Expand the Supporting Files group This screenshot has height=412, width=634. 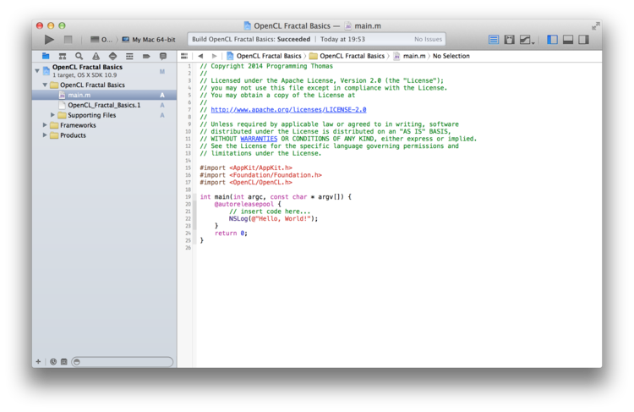point(52,115)
